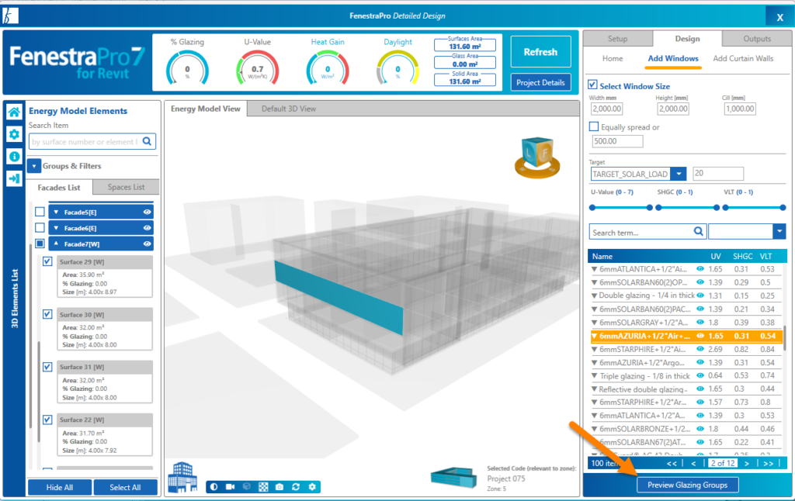Adjust the U-Value range slider left handle
Viewport: 795px width, 501px height.
click(592, 208)
